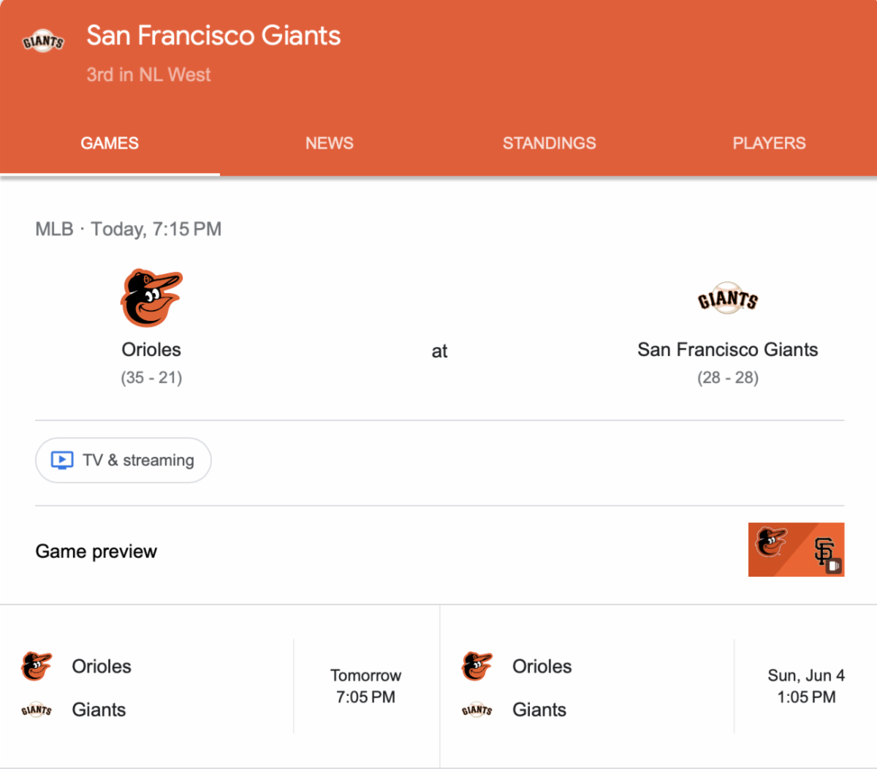Open tomorrow's 7:05 PM game

(365, 686)
